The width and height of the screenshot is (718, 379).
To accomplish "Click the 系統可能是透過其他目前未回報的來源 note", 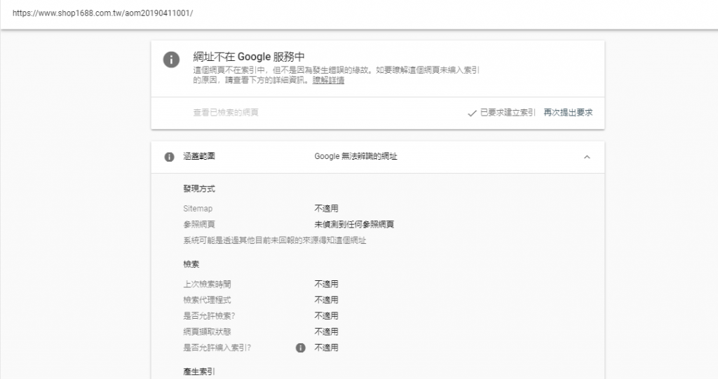I will point(275,240).
